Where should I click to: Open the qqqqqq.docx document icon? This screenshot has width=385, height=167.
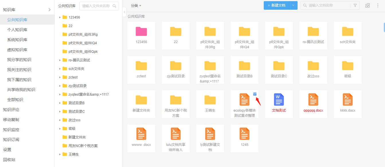click(313, 100)
